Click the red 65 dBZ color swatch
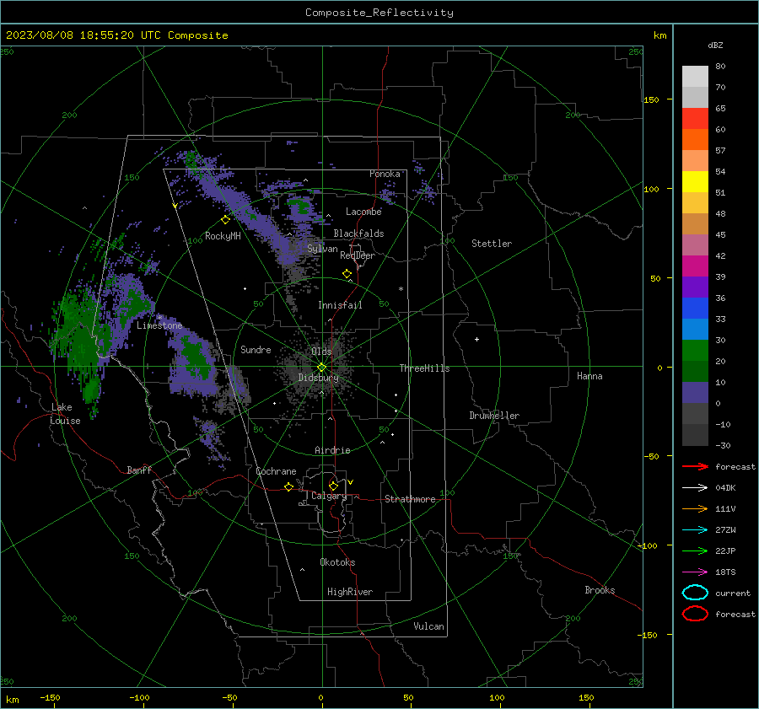The image size is (759, 709). pyautogui.click(x=695, y=118)
